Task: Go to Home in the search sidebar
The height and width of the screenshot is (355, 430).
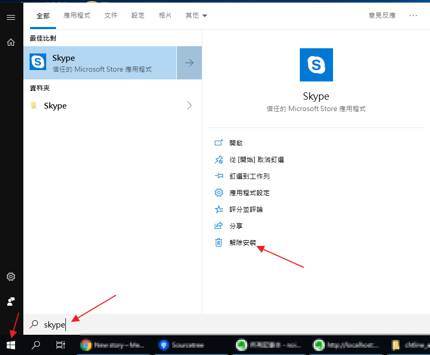Action: 11,42
